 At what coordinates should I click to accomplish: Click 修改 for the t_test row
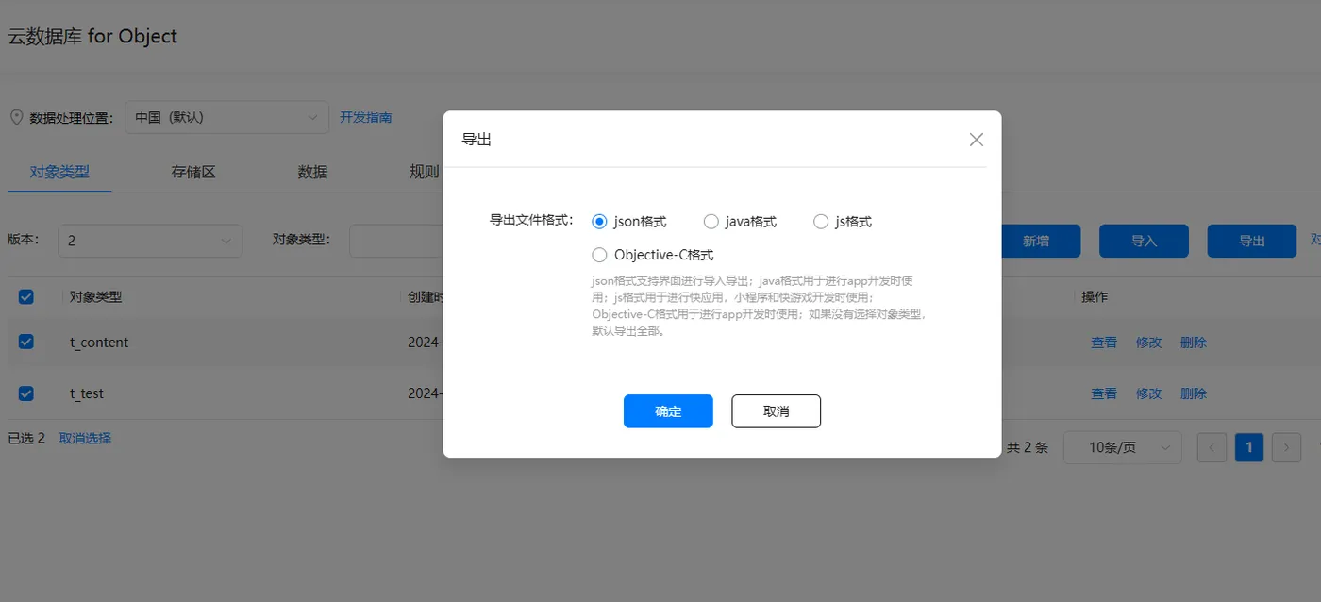[x=1148, y=393]
